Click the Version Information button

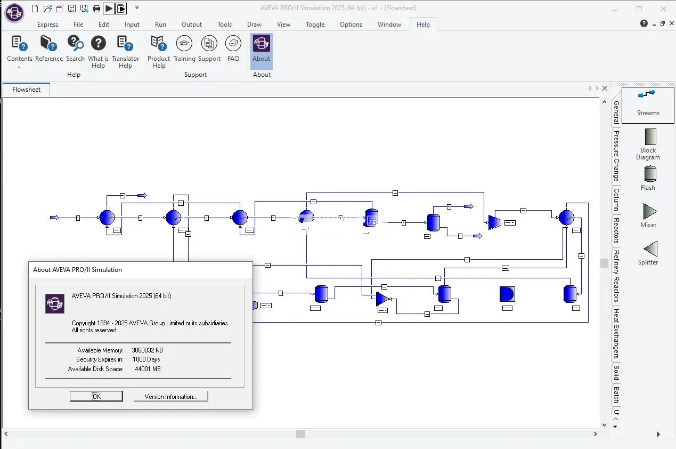click(170, 396)
